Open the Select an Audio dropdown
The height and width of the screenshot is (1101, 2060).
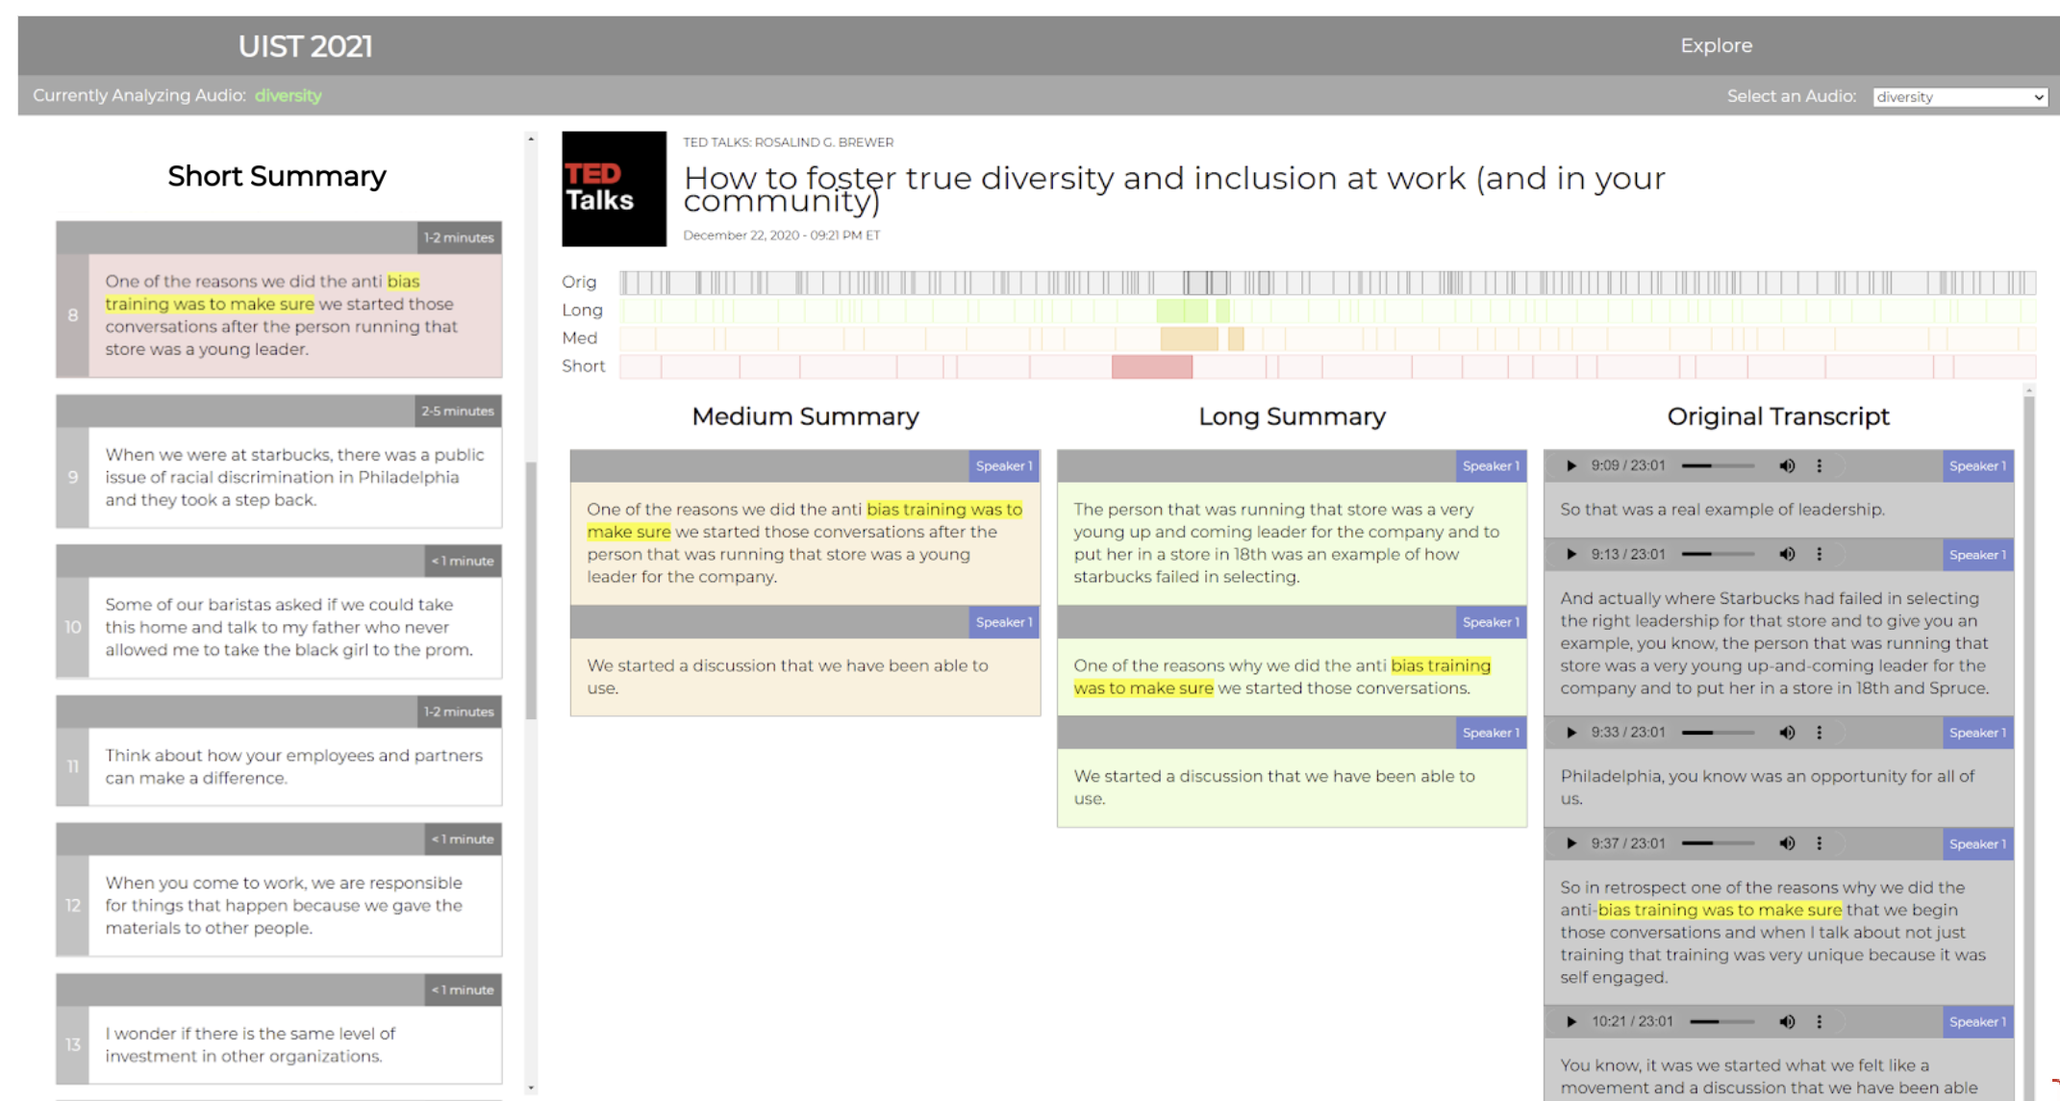pyautogui.click(x=1959, y=97)
